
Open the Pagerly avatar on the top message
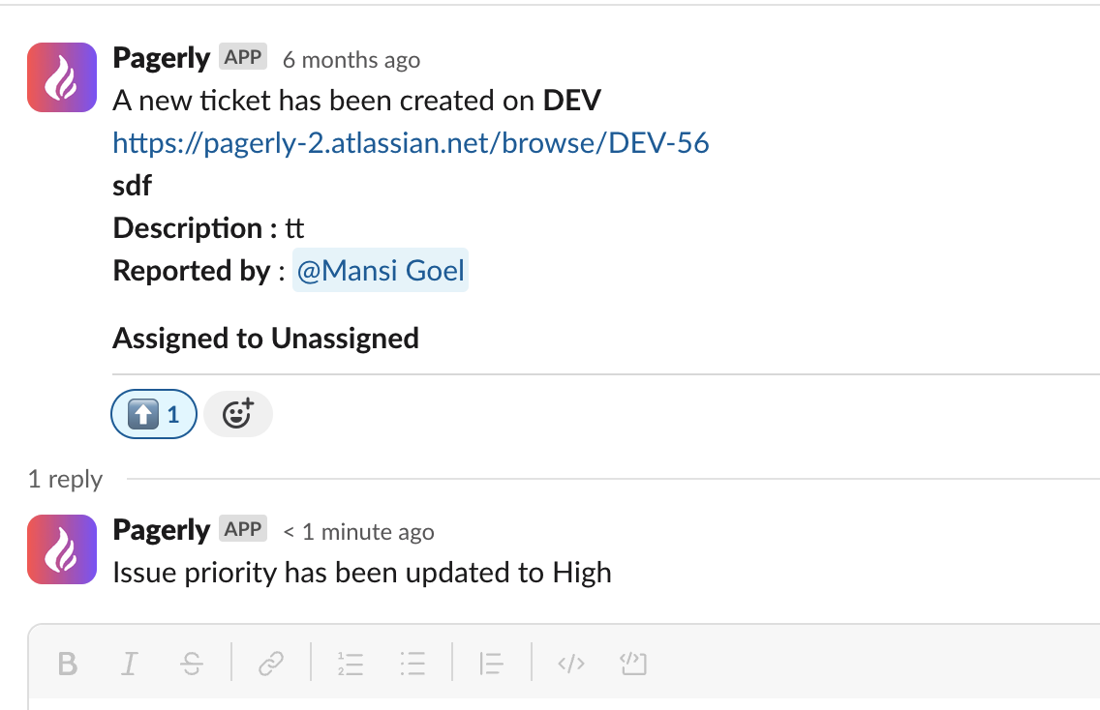pyautogui.click(x=62, y=77)
